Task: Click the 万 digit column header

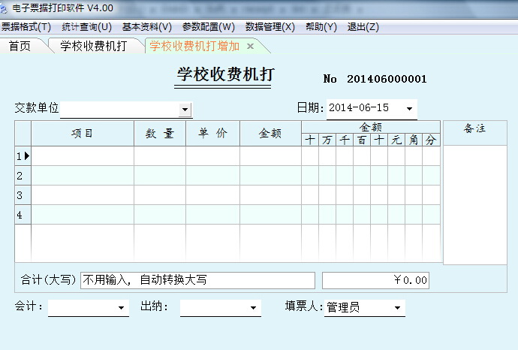Action: pyautogui.click(x=327, y=140)
